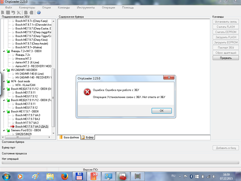241x181 pixels.
Task: Collapse the Январь 7.2+/M7.3 - OBDII group
Action: point(4,51)
